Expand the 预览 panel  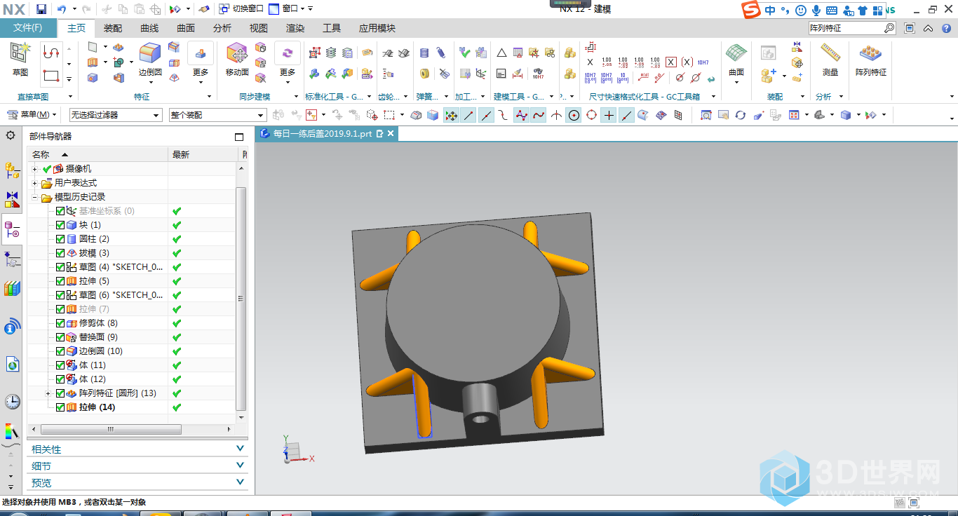(137, 483)
